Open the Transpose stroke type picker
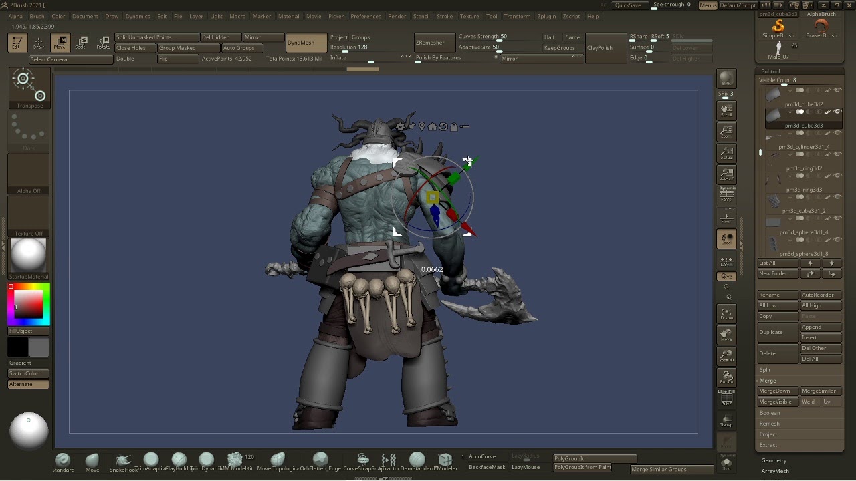Image resolution: width=856 pixels, height=481 pixels. (29, 88)
